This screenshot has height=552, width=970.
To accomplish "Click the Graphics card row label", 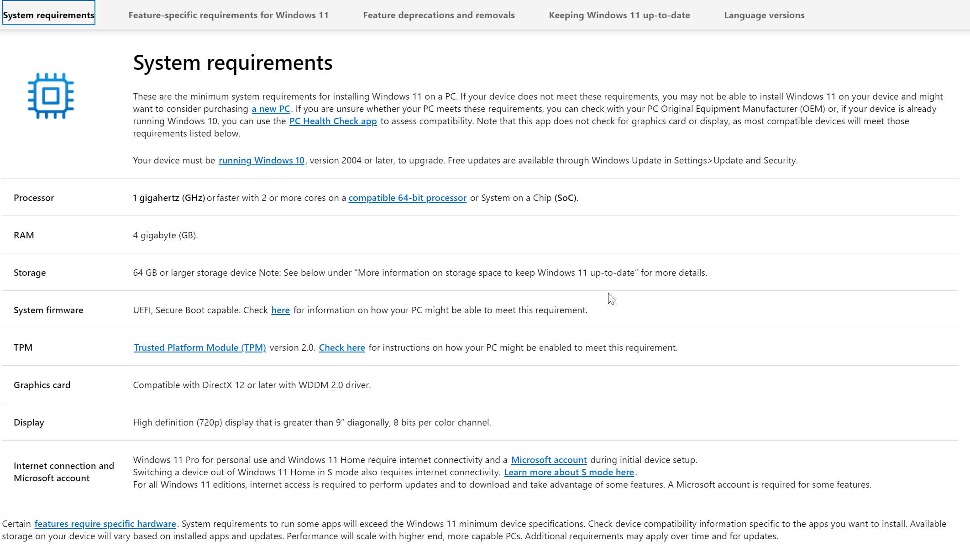I will [42, 385].
